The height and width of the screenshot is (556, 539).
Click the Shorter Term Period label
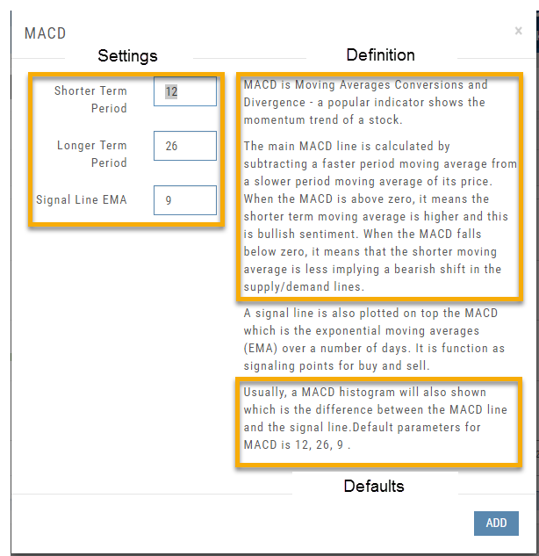tap(90, 99)
